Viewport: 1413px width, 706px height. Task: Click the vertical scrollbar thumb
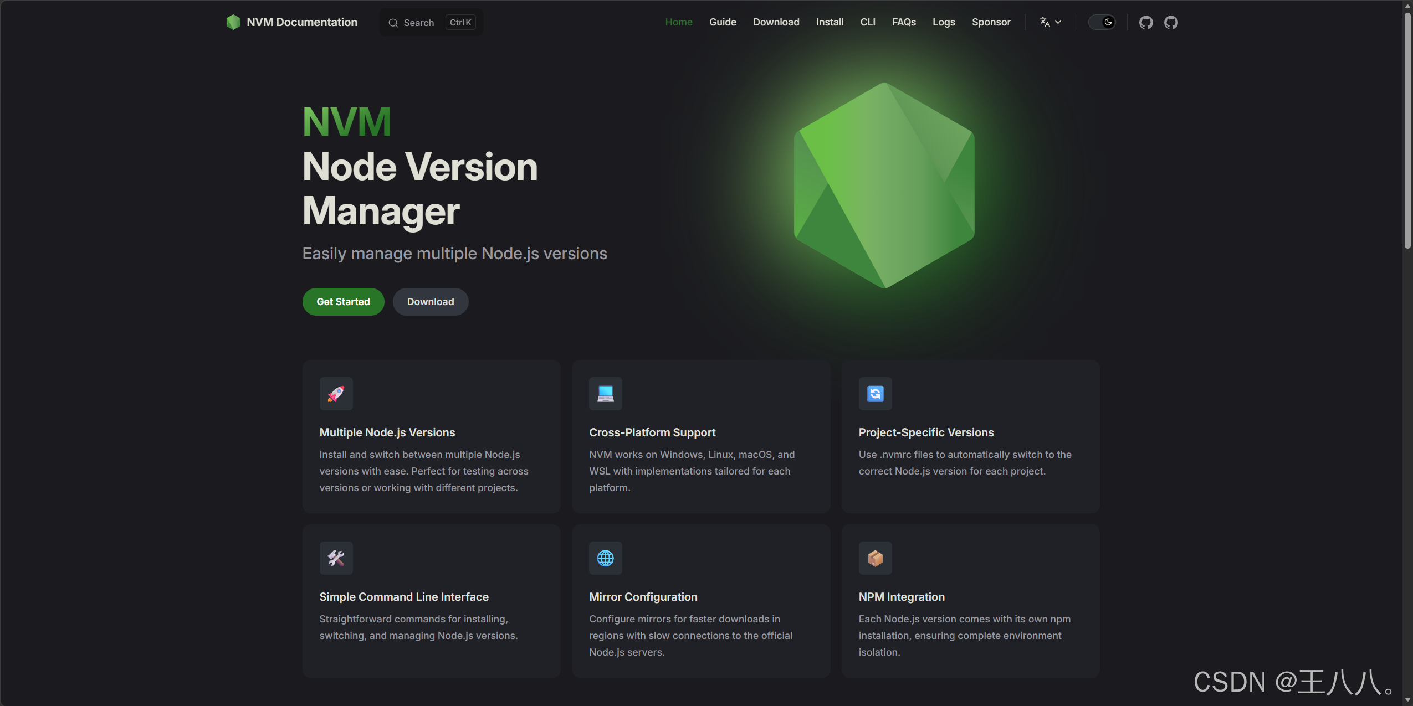point(1407,130)
